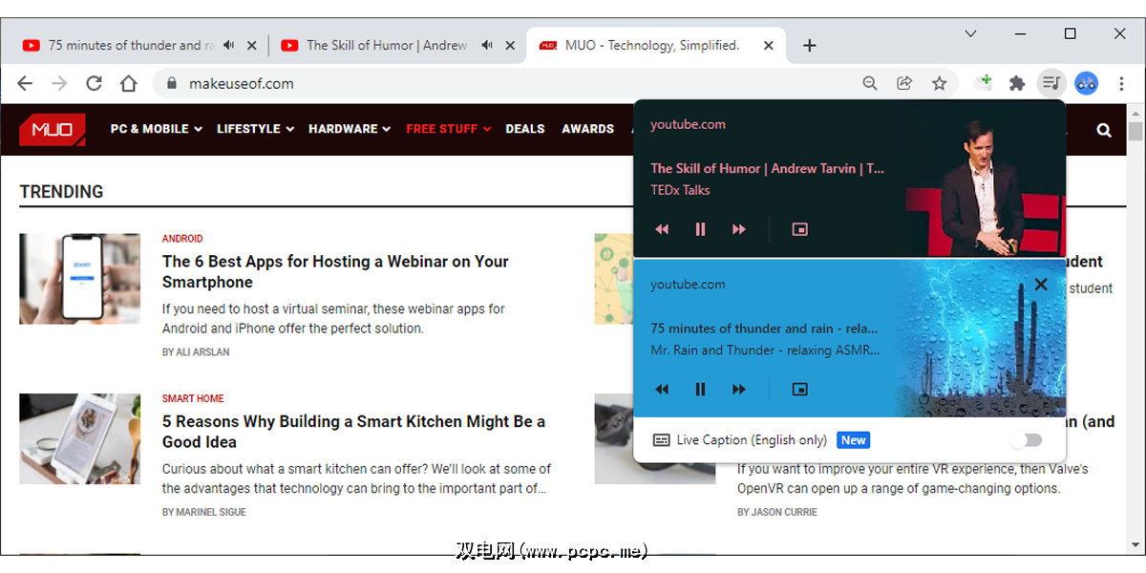Close the MUO tab
Image resolution: width=1146 pixels, height=573 pixels.
[768, 45]
